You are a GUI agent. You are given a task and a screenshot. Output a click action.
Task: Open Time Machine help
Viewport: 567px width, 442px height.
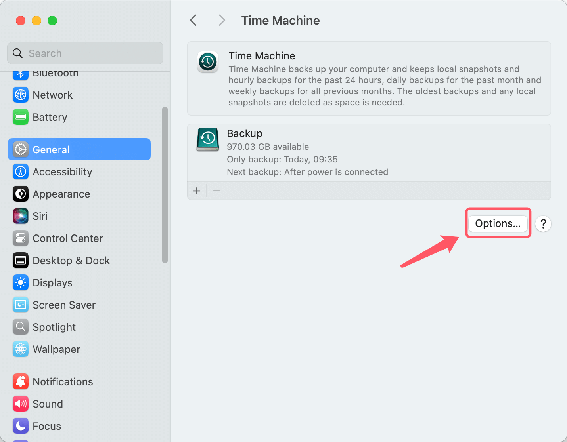[x=543, y=224]
